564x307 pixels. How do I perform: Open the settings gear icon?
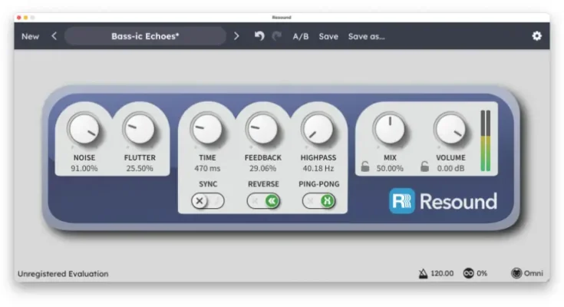click(x=536, y=36)
